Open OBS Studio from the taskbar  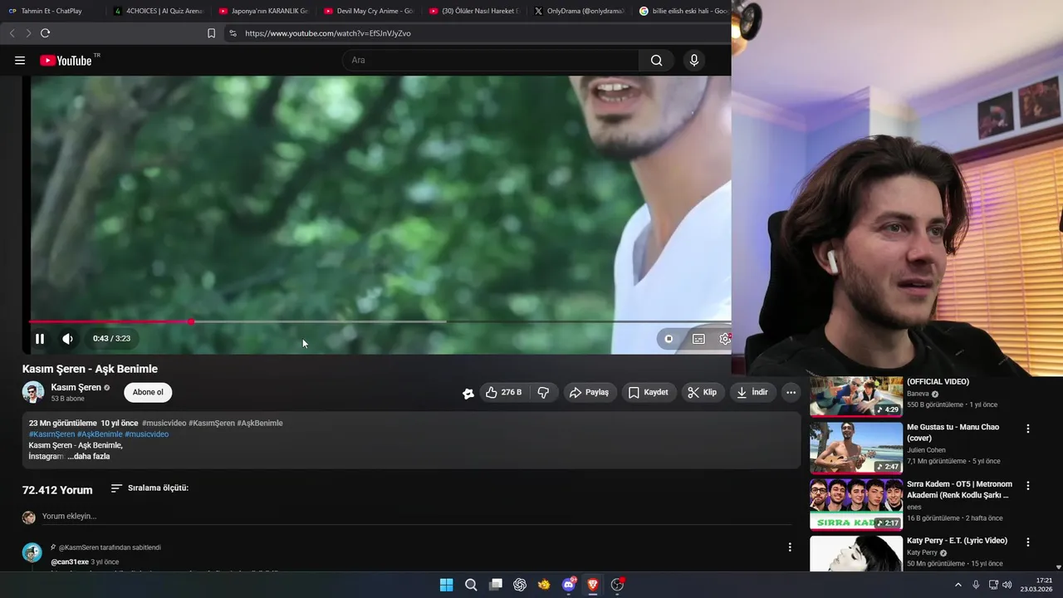pyautogui.click(x=617, y=585)
